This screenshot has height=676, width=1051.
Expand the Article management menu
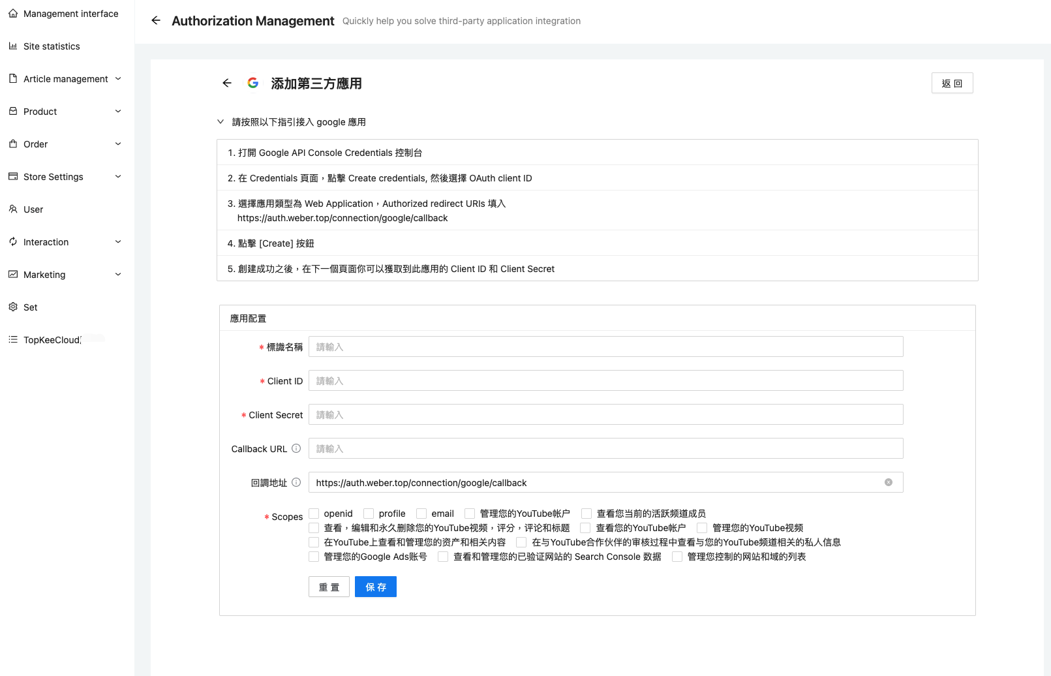[x=65, y=79]
